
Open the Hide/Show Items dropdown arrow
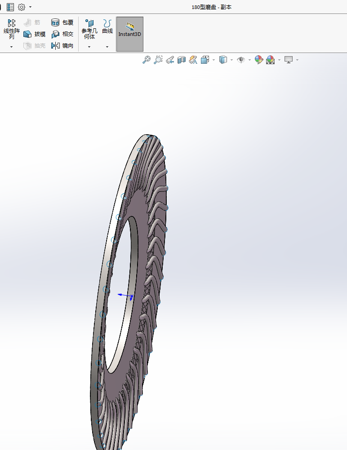(249, 60)
